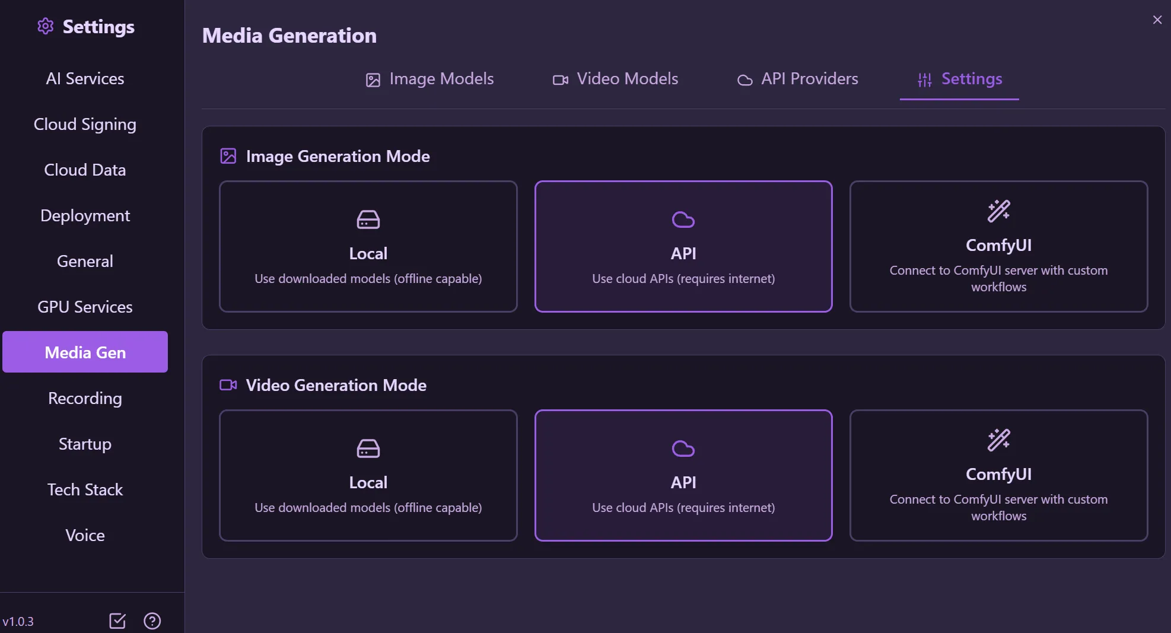Click 'Connect to ComfyUI server' text under Video Generation Mode

coord(999,507)
